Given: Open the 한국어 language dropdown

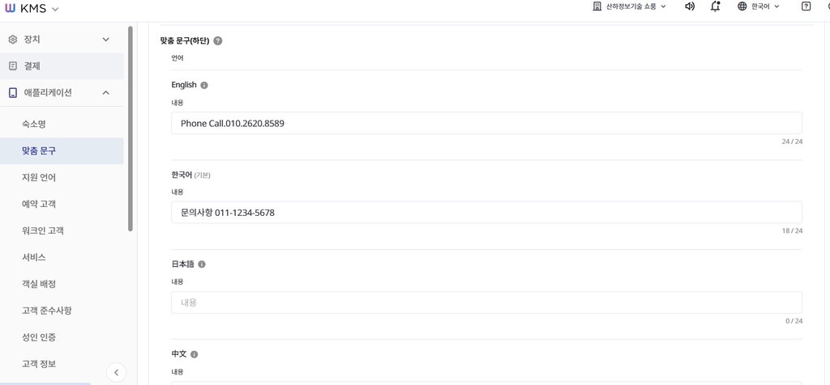Looking at the screenshot, I should click(x=759, y=6).
